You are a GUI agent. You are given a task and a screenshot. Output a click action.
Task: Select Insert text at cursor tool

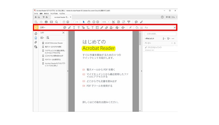click(x=88, y=27)
